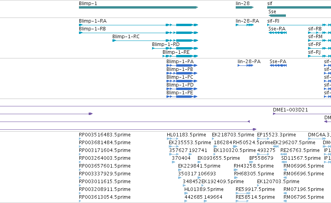Open the Blimp-1-RC transcript label
Image resolution: width=331 pixels, height=203 pixels.
126,37
